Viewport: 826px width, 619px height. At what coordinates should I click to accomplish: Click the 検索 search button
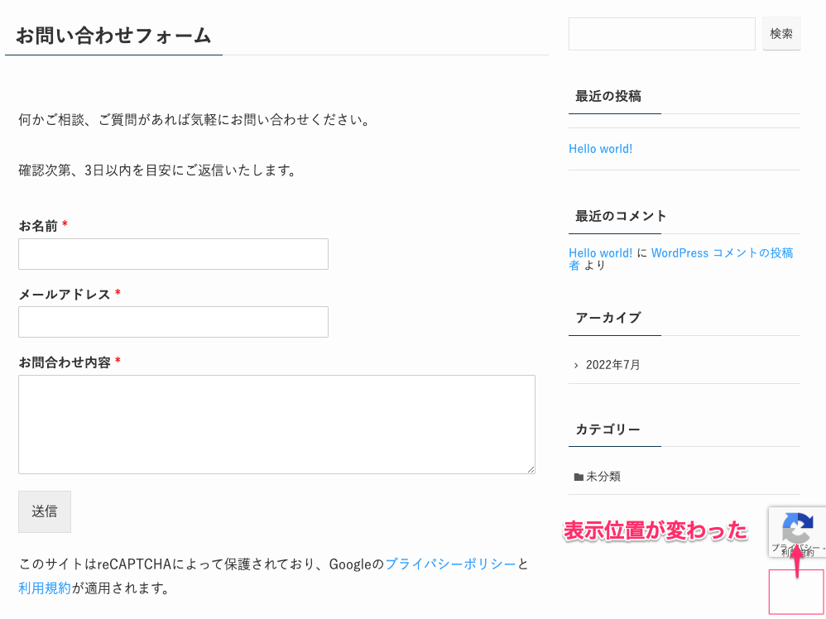click(x=781, y=34)
